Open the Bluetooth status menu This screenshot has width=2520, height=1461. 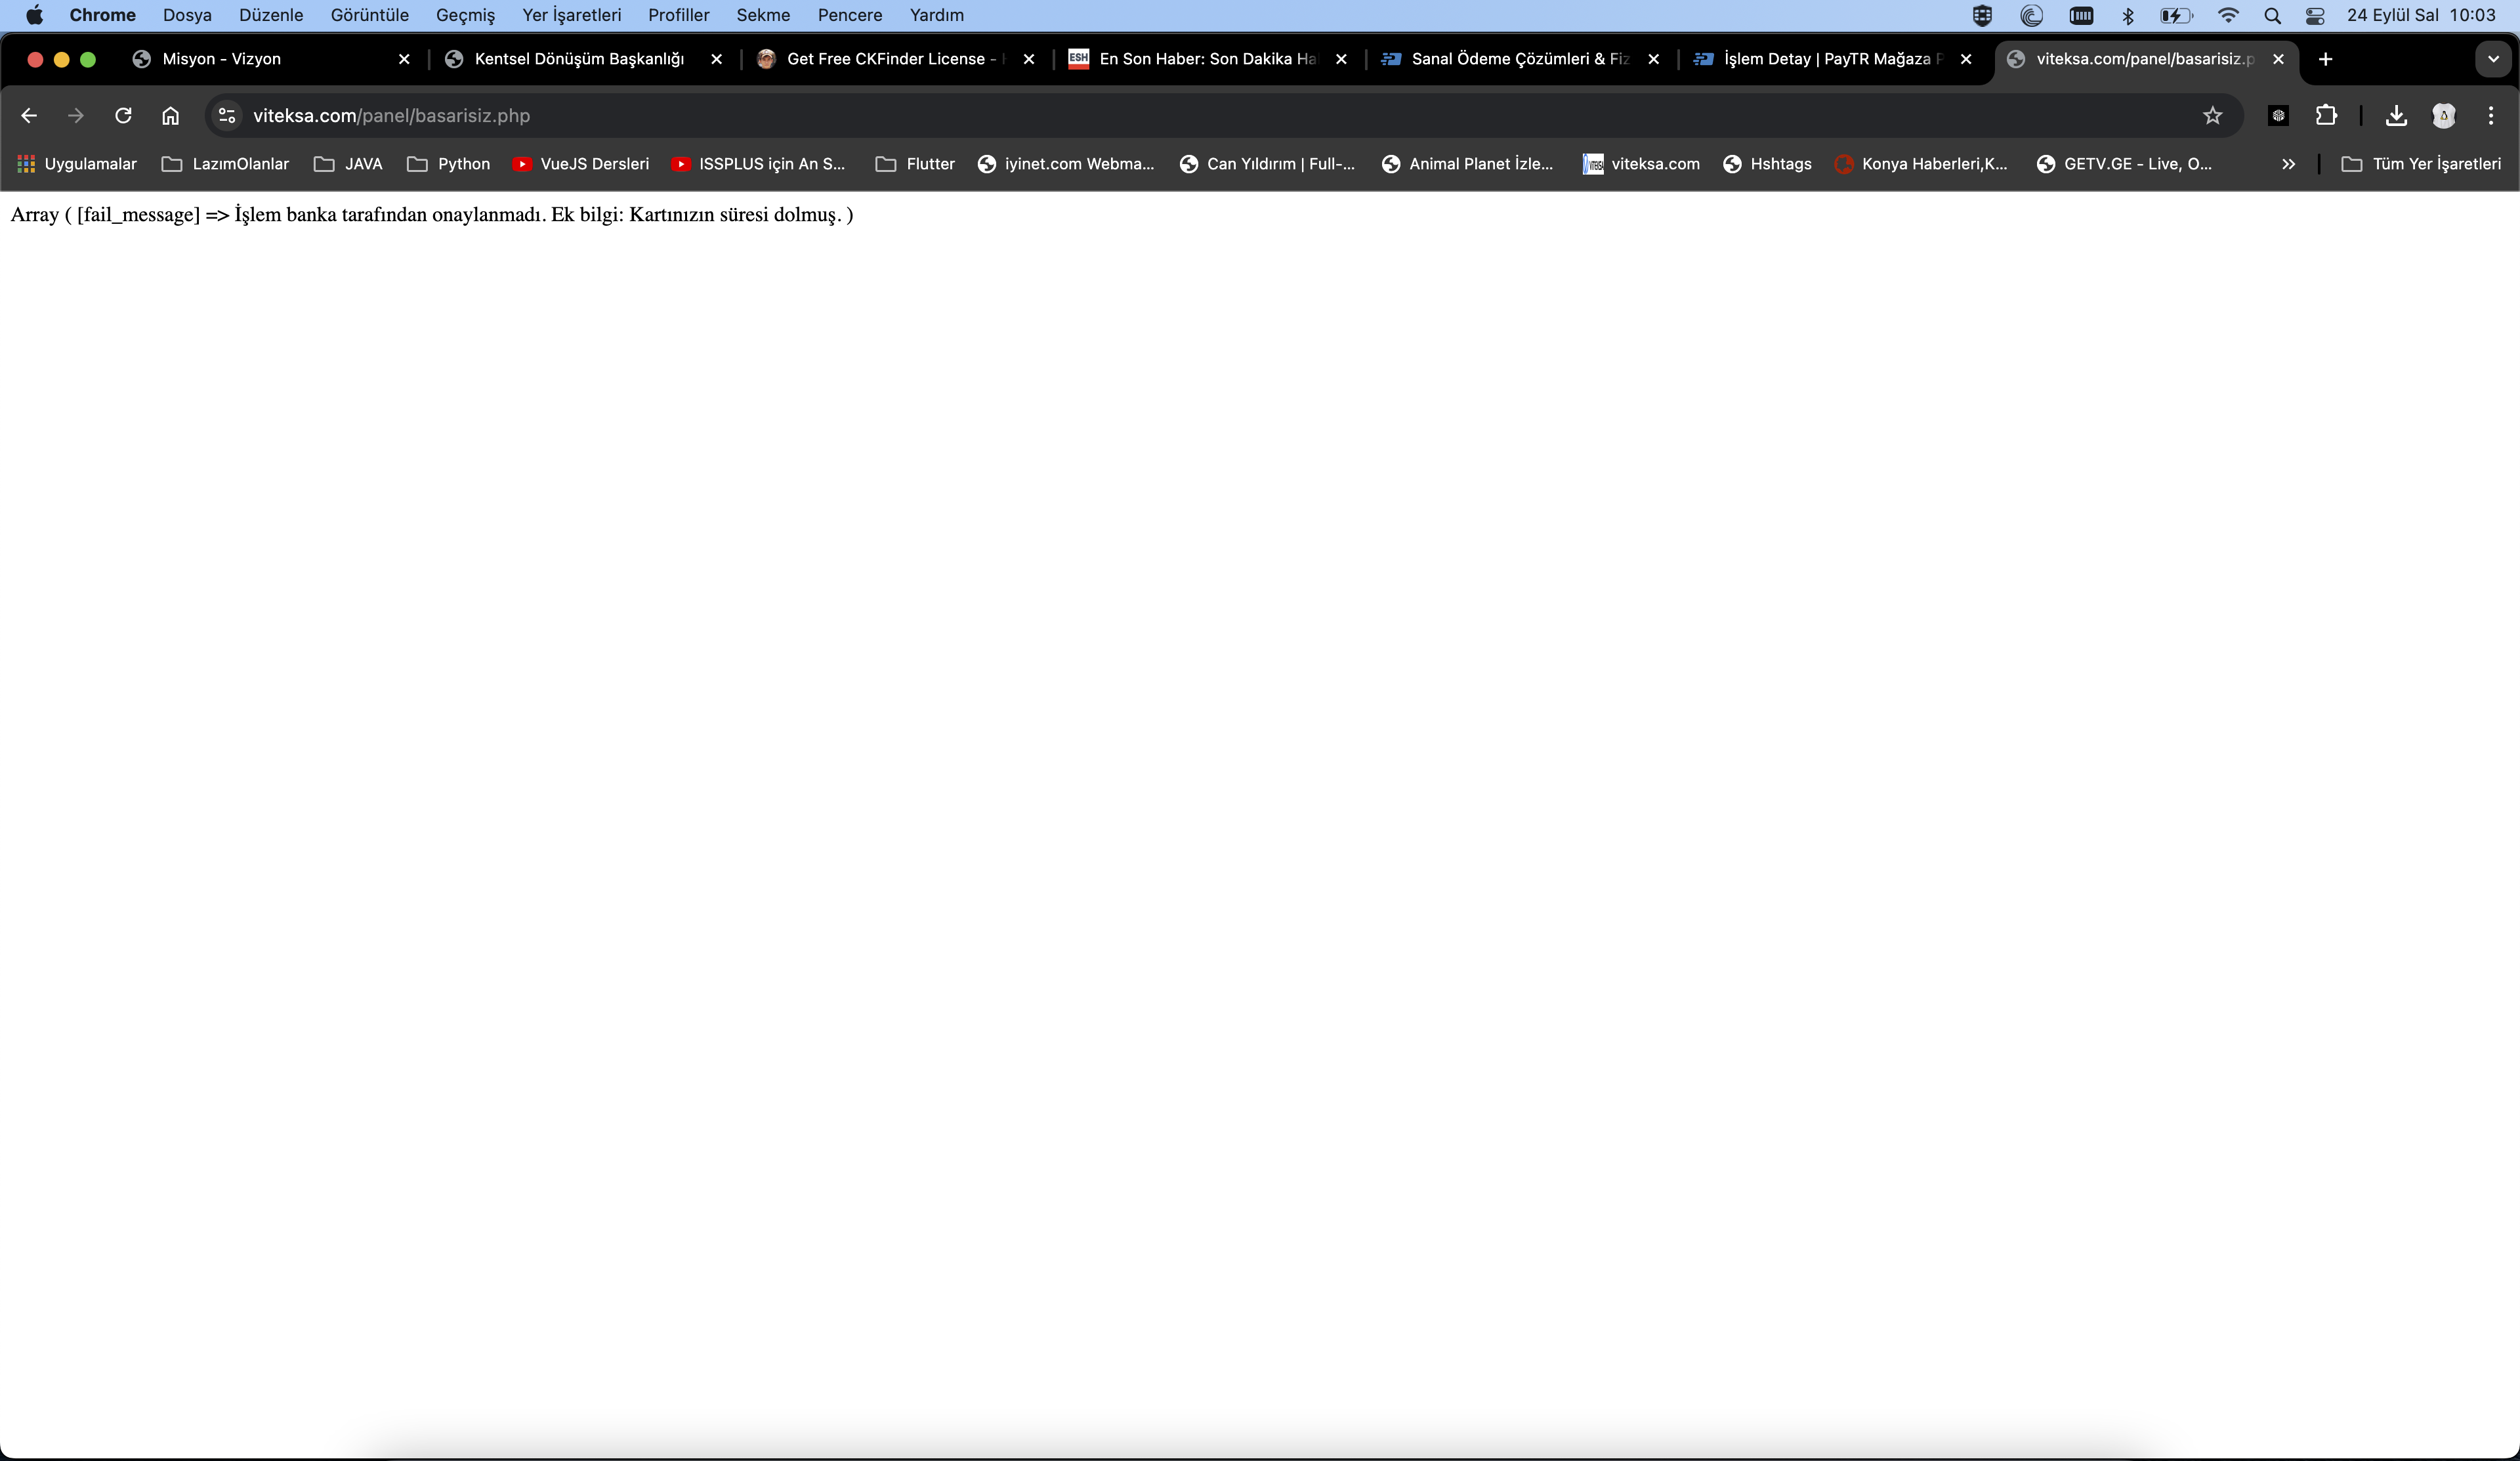(2128, 15)
